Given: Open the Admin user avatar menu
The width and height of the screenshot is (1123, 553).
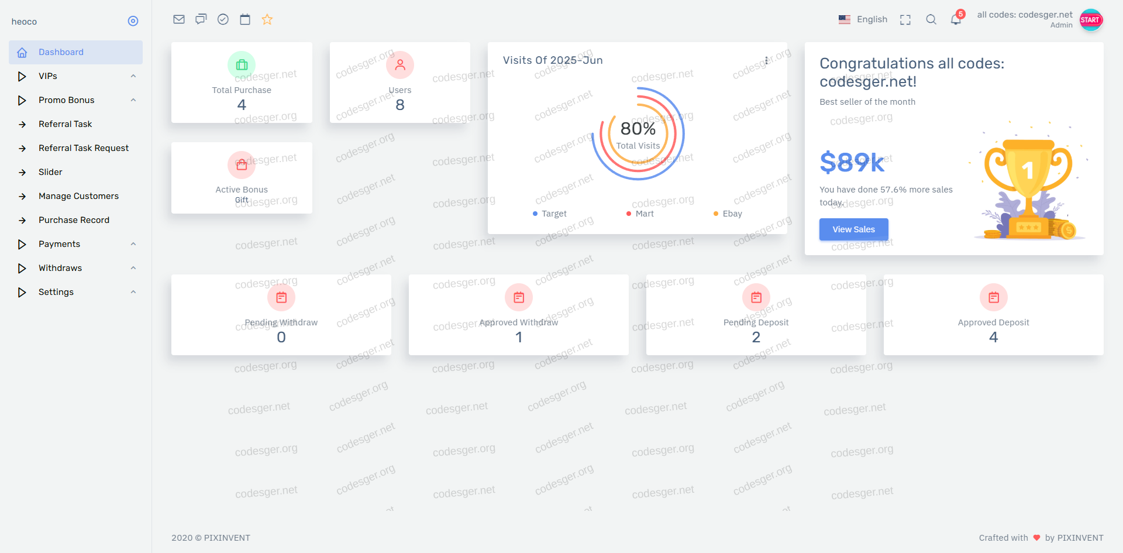Looking at the screenshot, I should point(1091,20).
